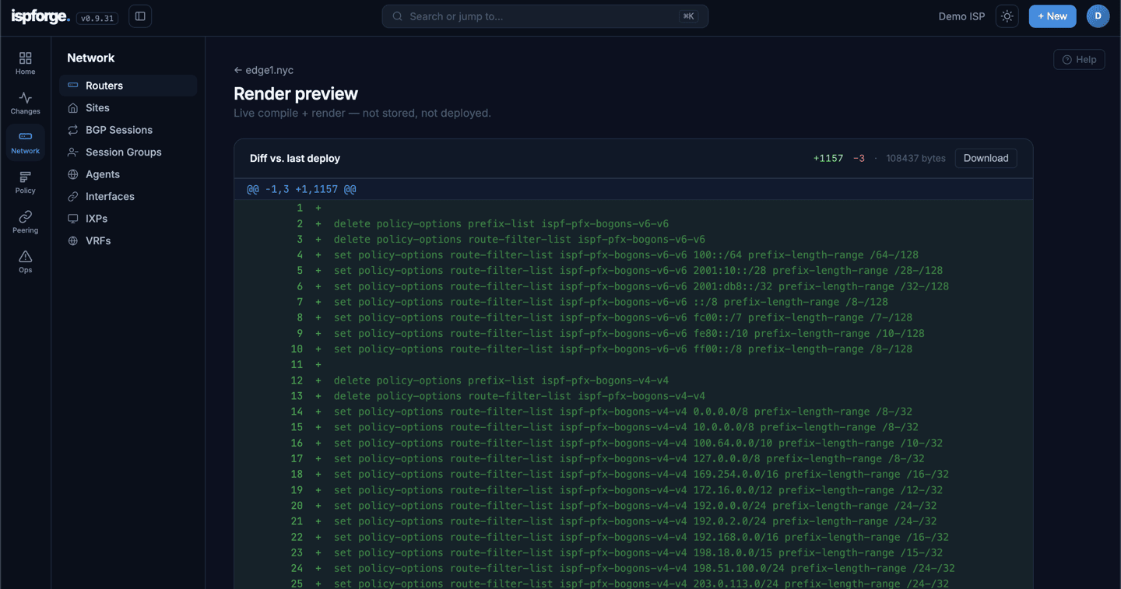Click the IXPs monitor icon

(x=73, y=219)
